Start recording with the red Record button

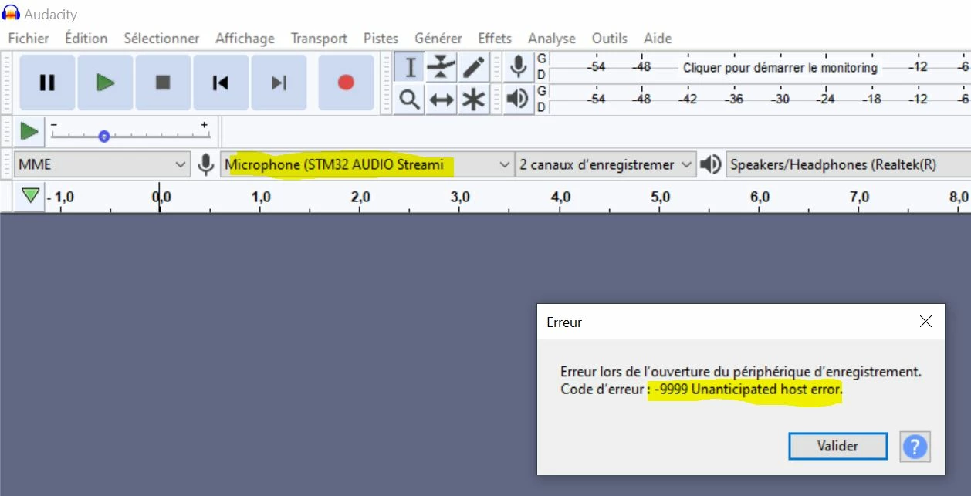(x=346, y=83)
